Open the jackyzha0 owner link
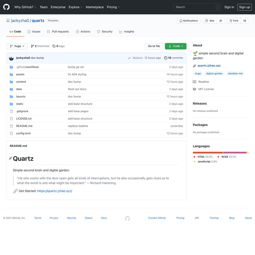Image resolution: width=255 pixels, height=255 pixels. tap(20, 20)
